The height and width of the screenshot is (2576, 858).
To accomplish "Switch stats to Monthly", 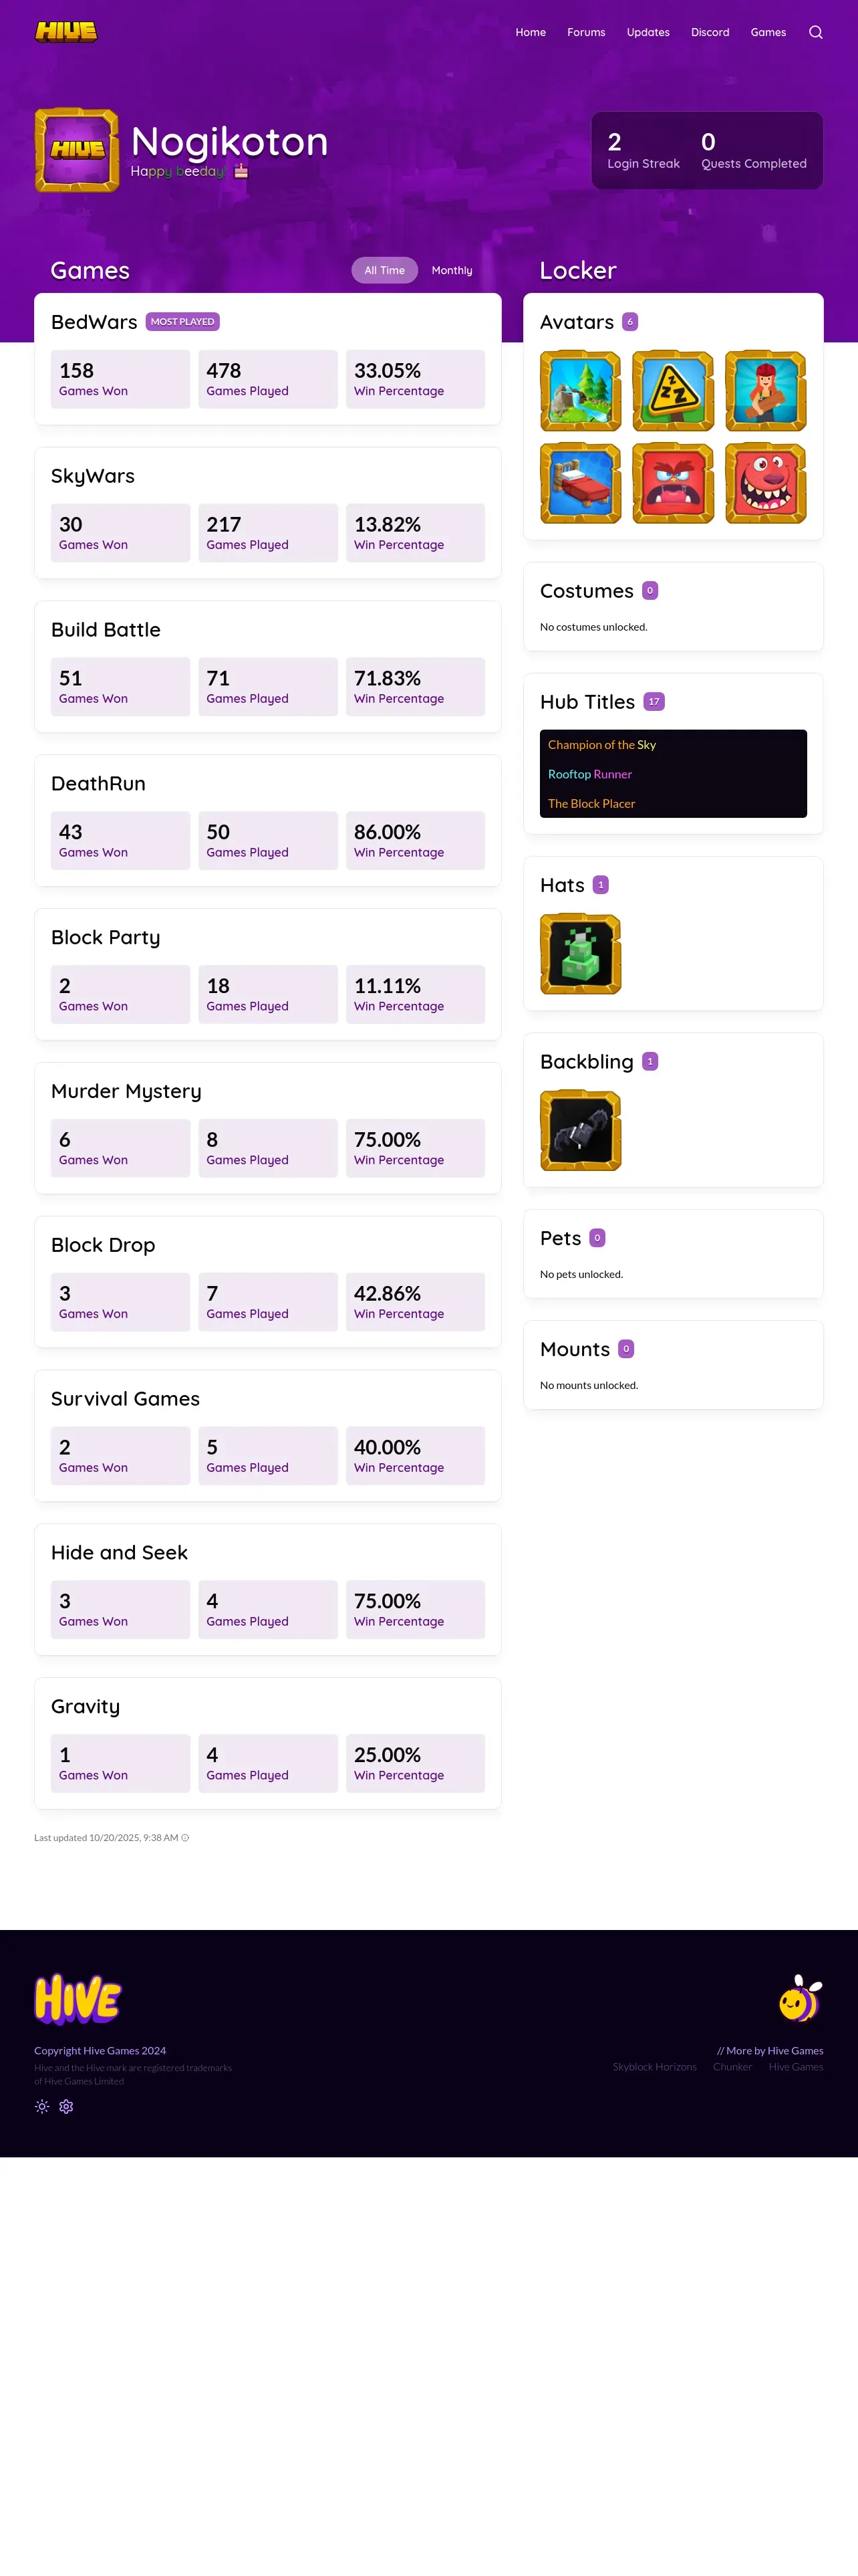I will coord(452,270).
